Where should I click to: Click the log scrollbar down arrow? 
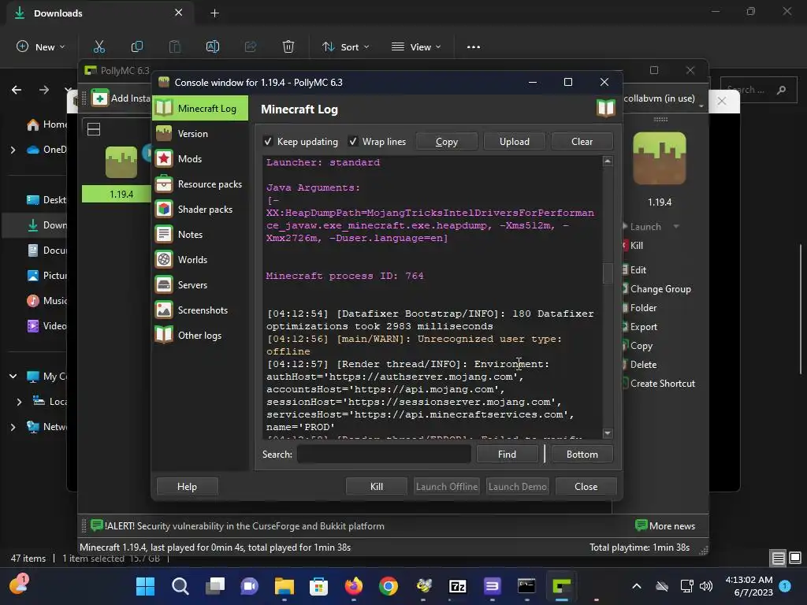(x=608, y=433)
